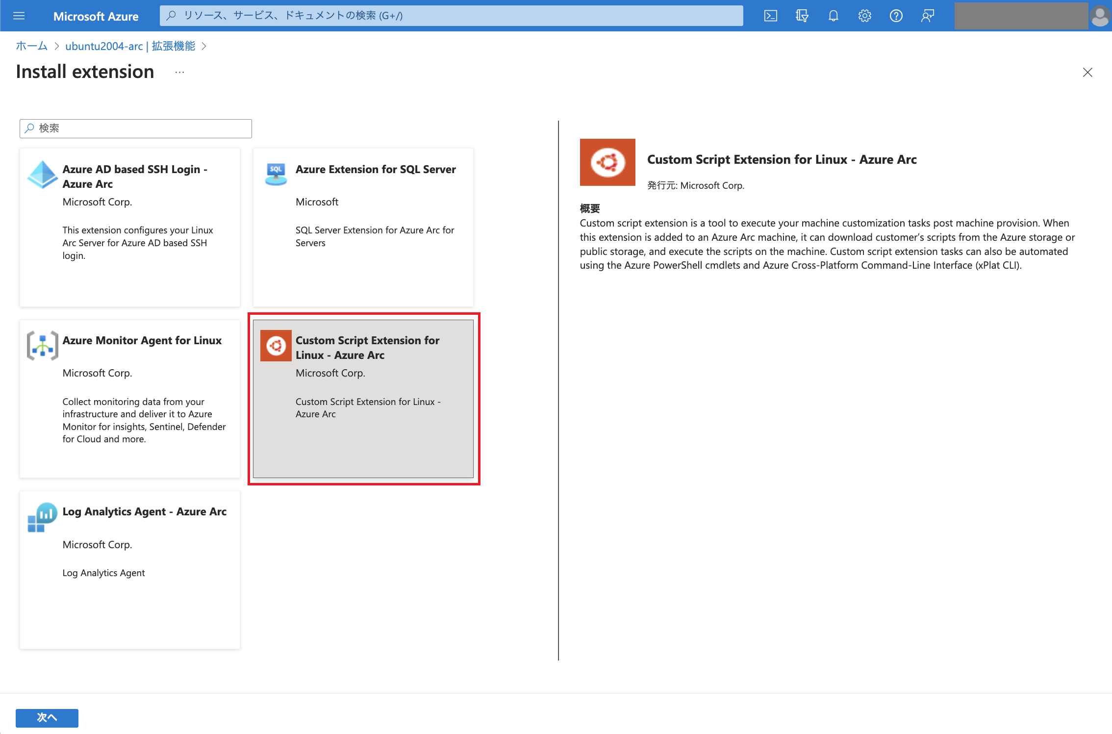This screenshot has height=734, width=1112.
Task: Open the account avatar menu
Action: (x=1100, y=16)
